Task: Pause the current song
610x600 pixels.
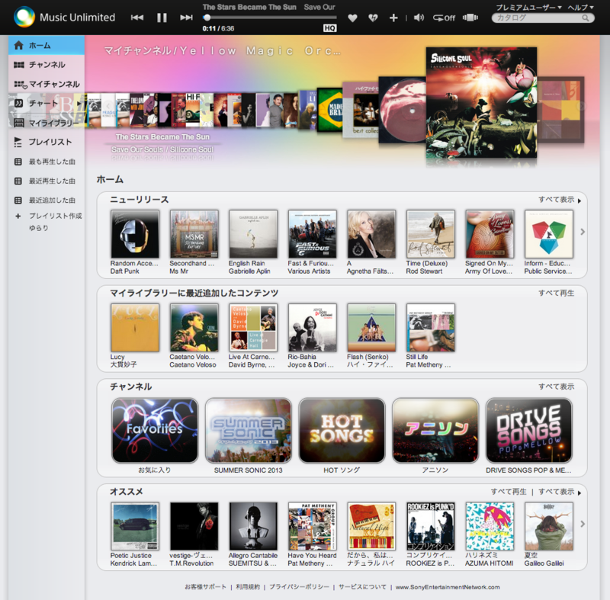Action: pos(162,18)
